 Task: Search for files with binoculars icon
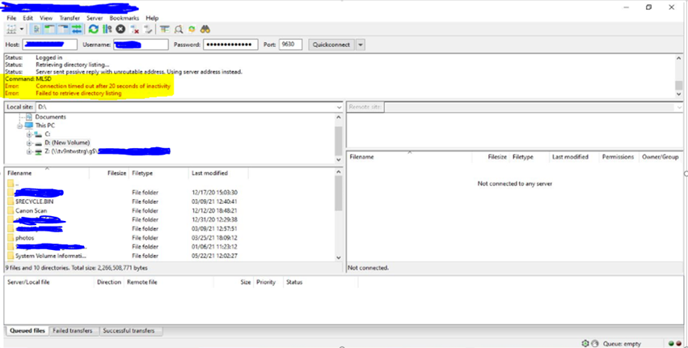pyautogui.click(x=205, y=29)
